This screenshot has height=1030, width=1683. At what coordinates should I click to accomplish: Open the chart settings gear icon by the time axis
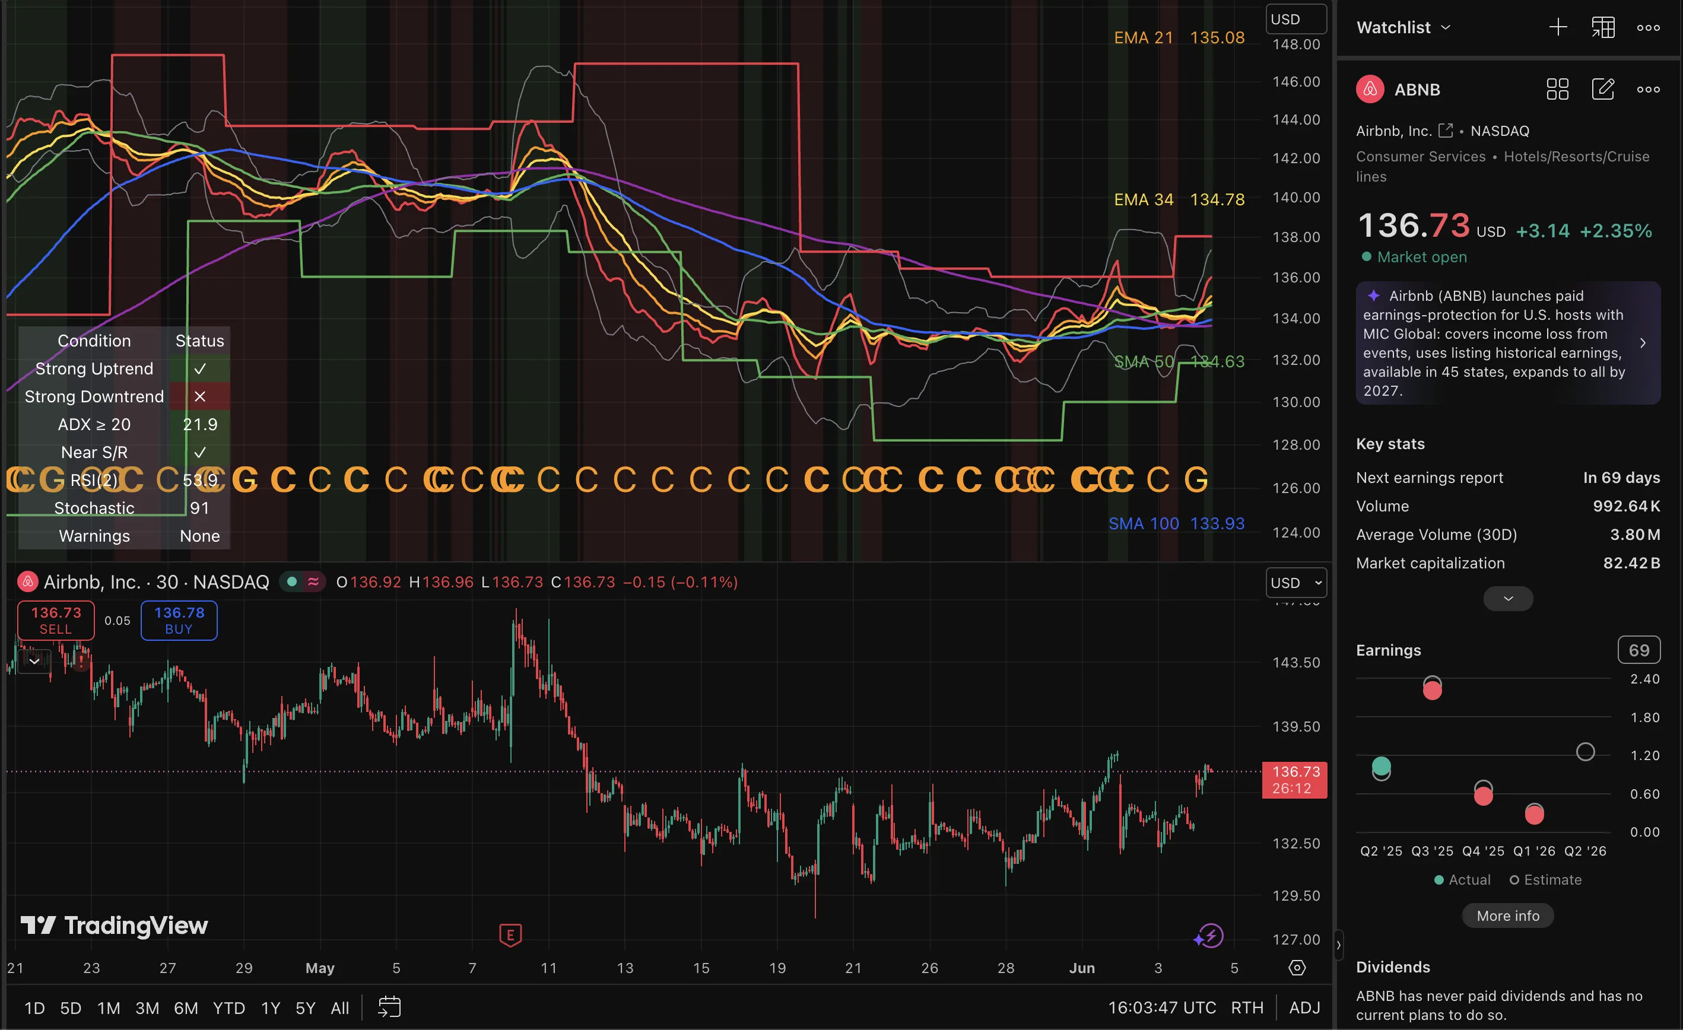(1297, 968)
